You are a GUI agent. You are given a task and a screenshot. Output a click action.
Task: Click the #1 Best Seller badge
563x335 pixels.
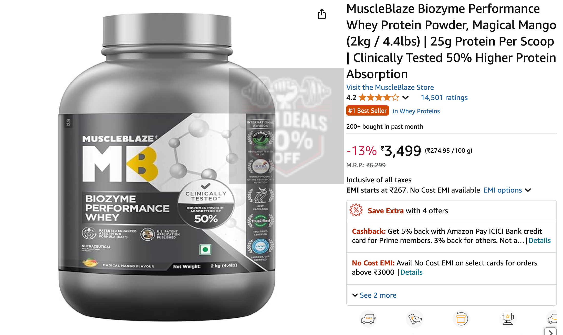coord(367,111)
